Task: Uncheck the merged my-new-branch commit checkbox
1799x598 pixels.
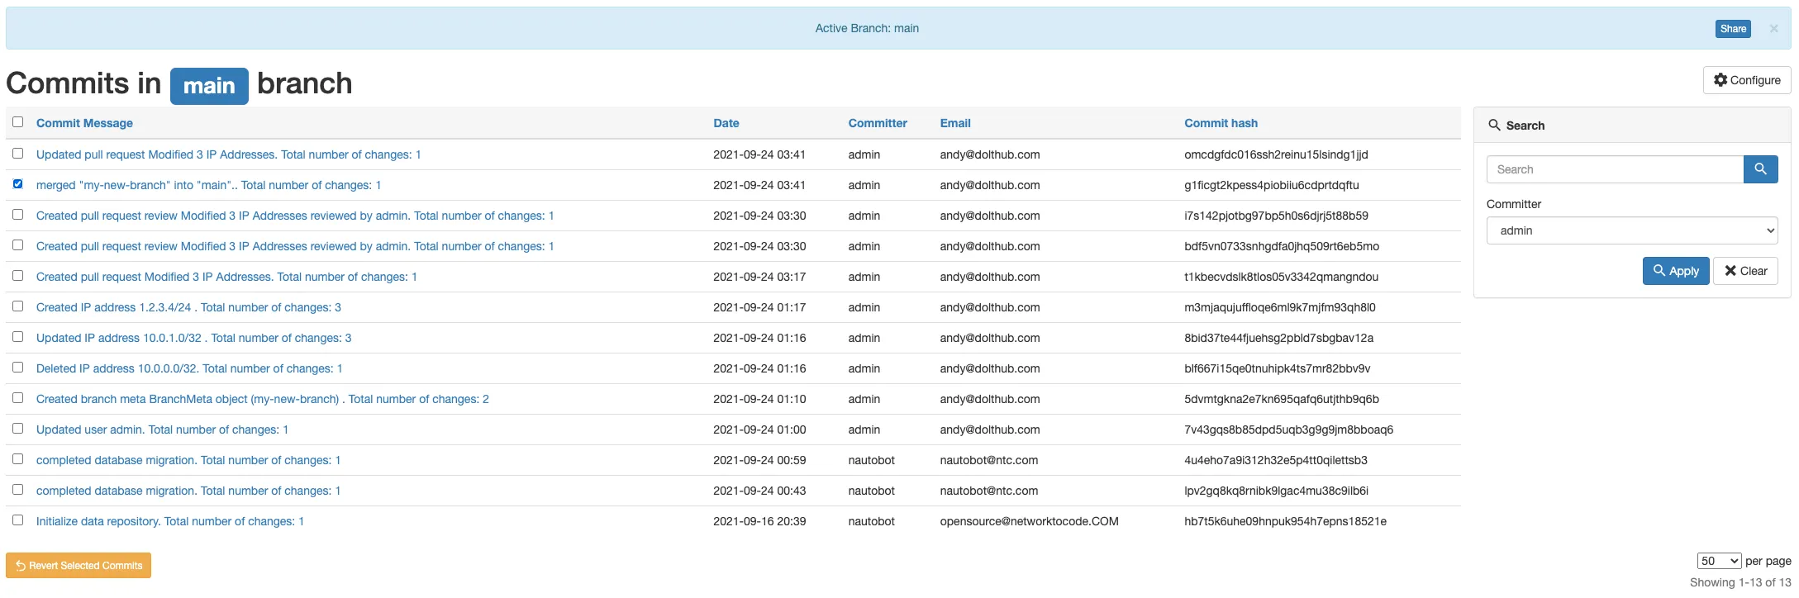Action: (18, 184)
